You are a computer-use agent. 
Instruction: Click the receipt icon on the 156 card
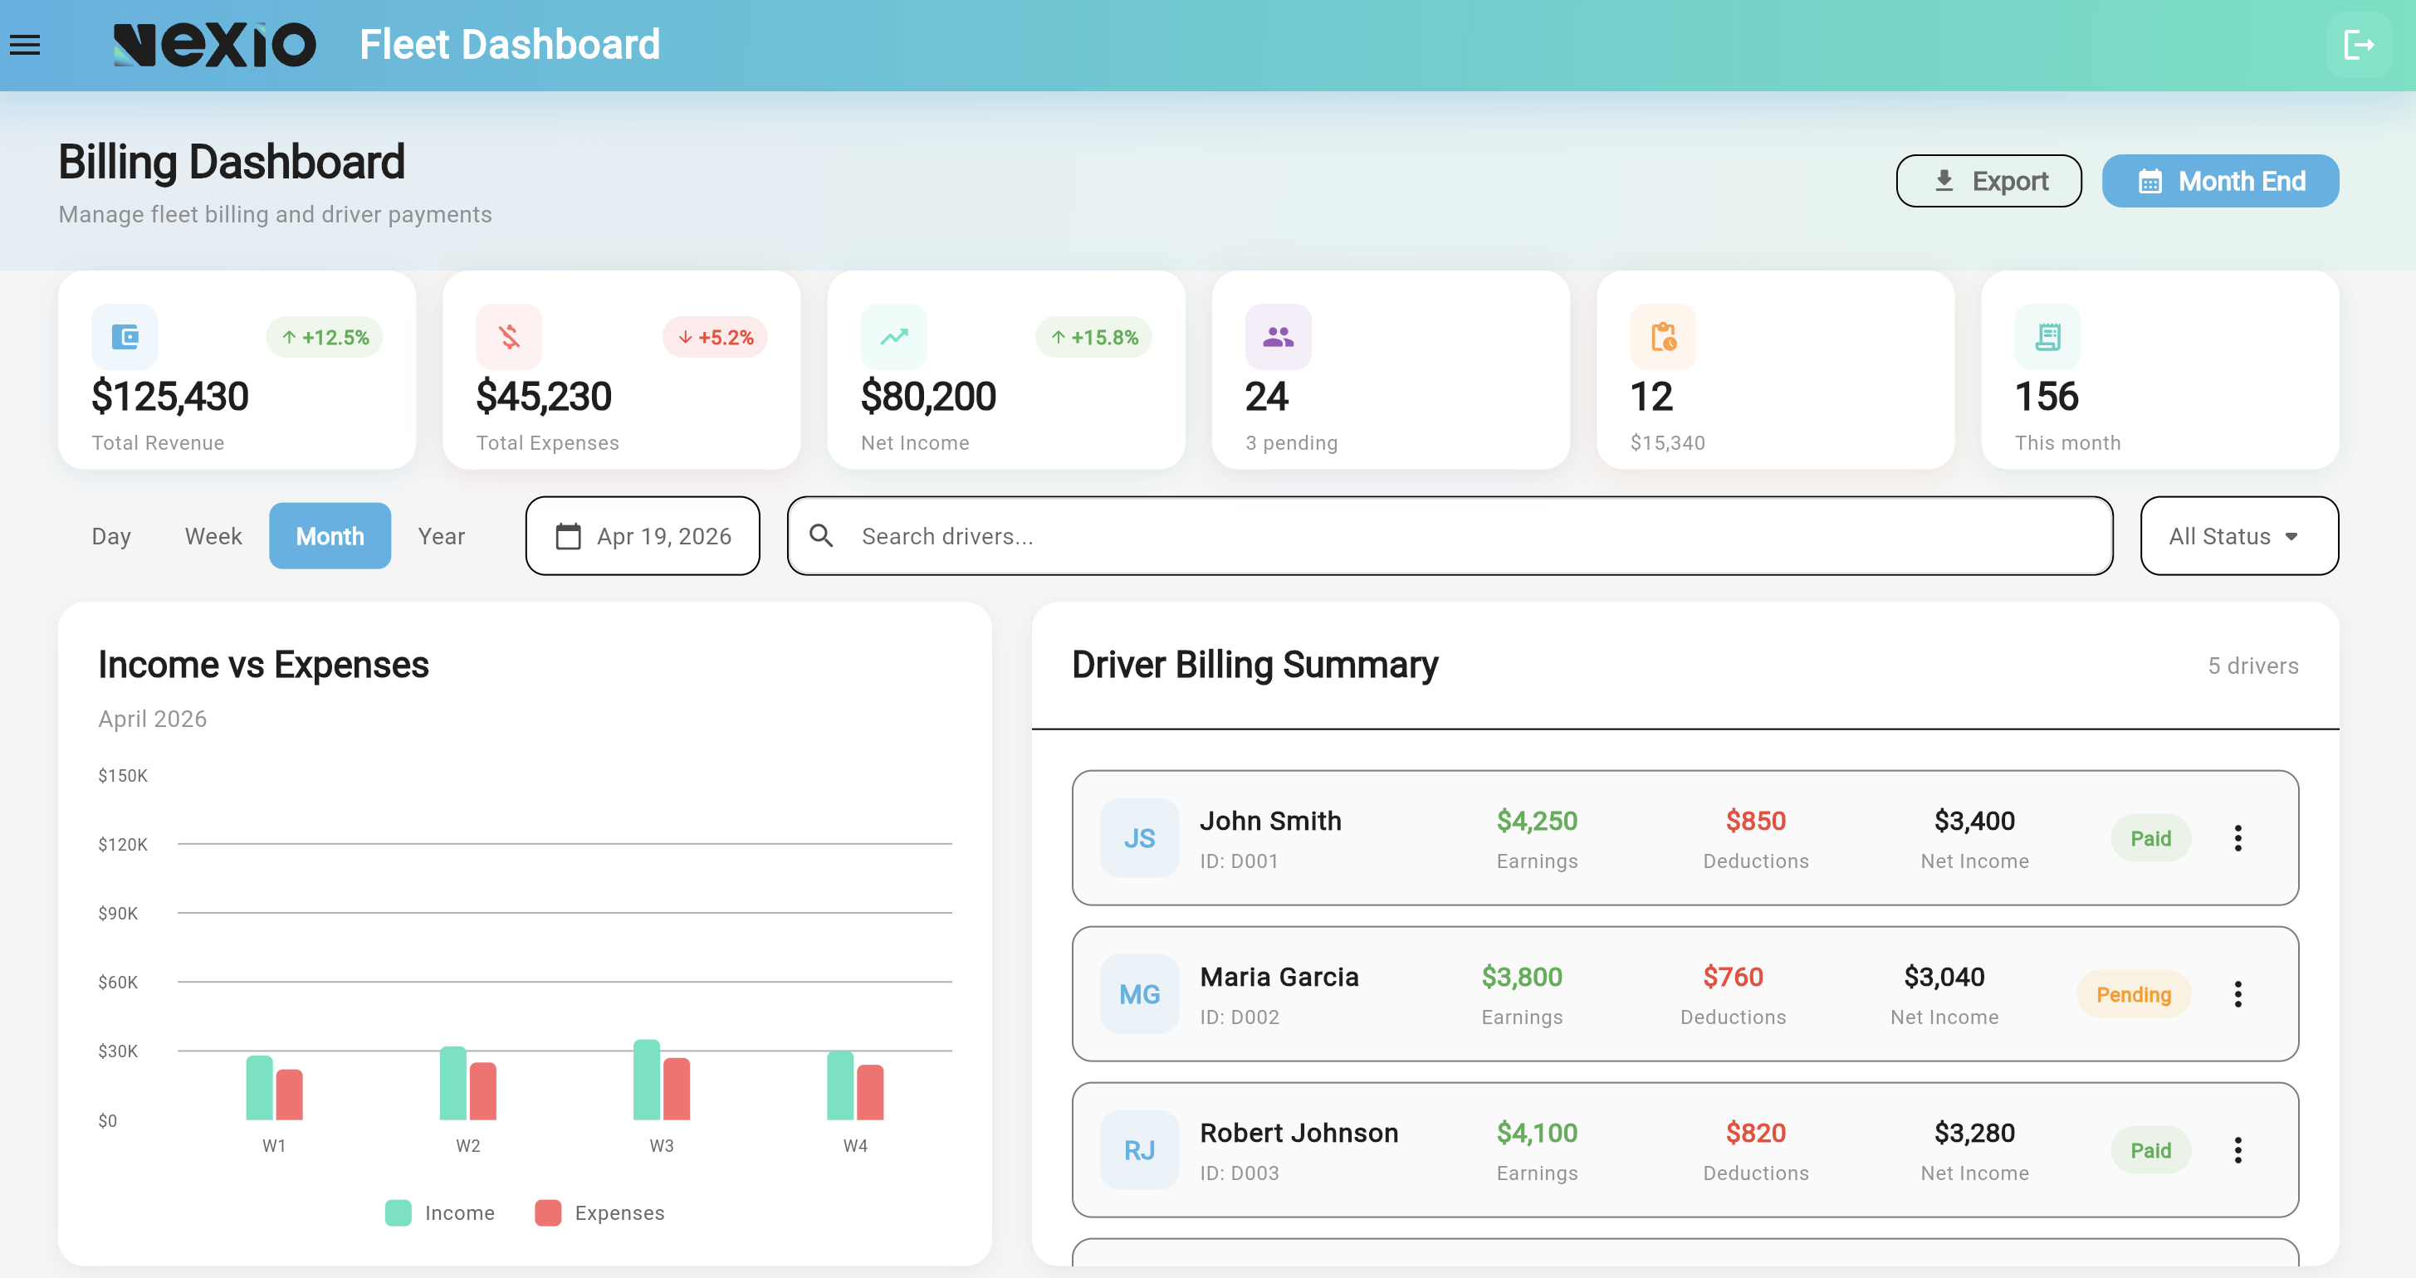pos(2047,337)
